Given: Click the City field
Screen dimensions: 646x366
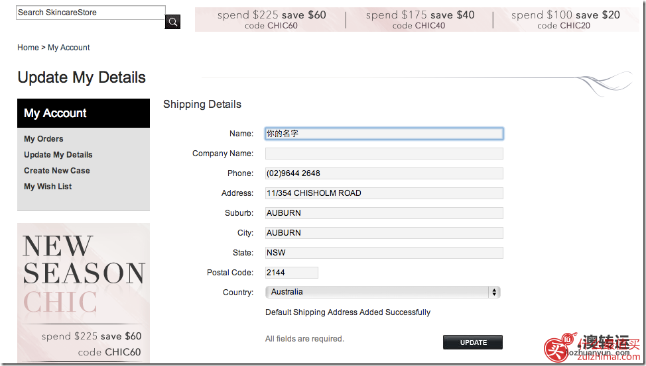Looking at the screenshot, I should [384, 233].
